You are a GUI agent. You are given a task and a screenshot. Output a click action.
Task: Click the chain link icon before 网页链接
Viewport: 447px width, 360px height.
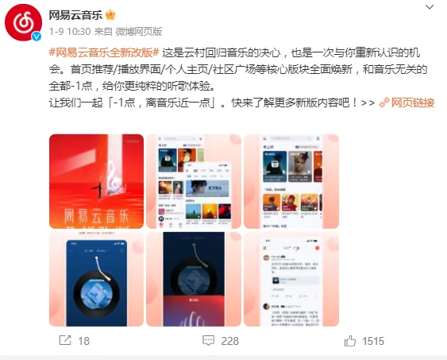pos(384,103)
